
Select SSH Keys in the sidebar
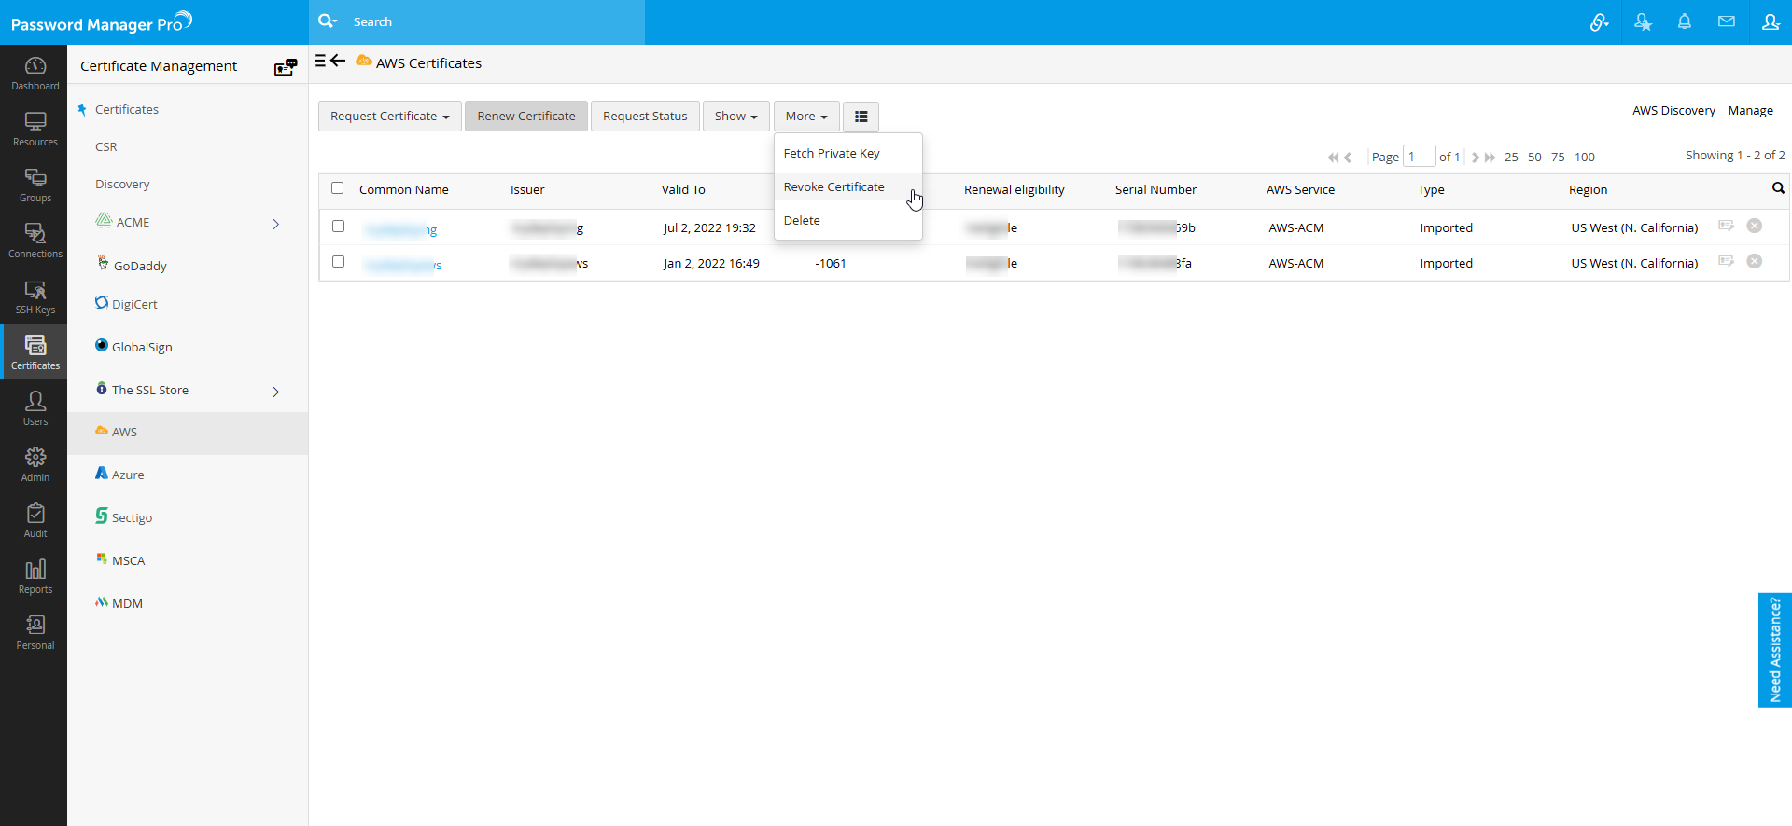click(x=35, y=296)
